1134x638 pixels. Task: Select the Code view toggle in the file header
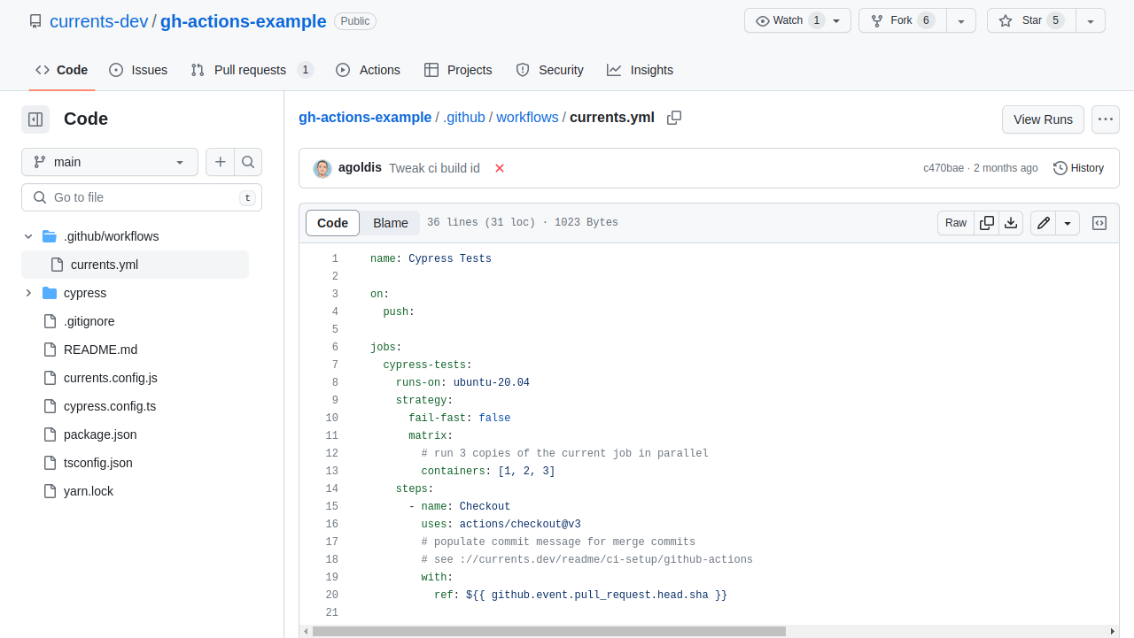332,223
